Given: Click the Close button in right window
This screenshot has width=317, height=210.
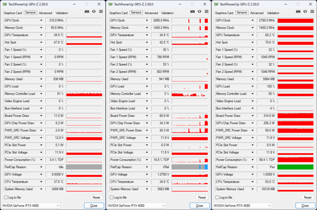Looking at the screenshot, I should pyautogui.click(x=305, y=205).
